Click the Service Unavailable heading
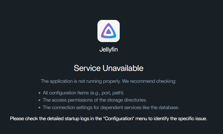 pyautogui.click(x=109, y=68)
